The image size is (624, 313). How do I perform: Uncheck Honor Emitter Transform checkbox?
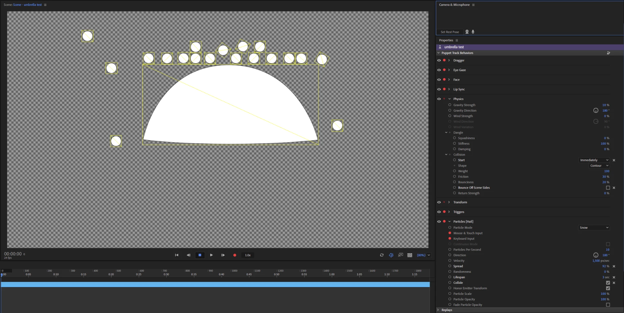pyautogui.click(x=608, y=288)
